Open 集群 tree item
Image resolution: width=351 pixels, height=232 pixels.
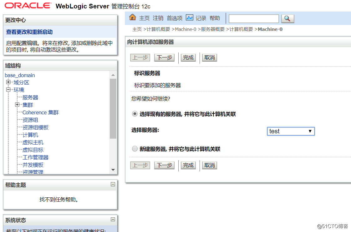(28, 105)
